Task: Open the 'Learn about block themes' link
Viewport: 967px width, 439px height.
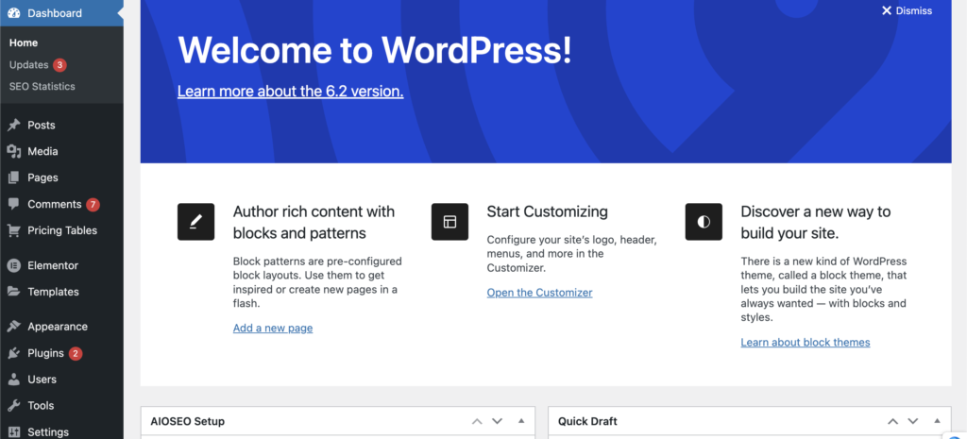Action: pos(805,343)
